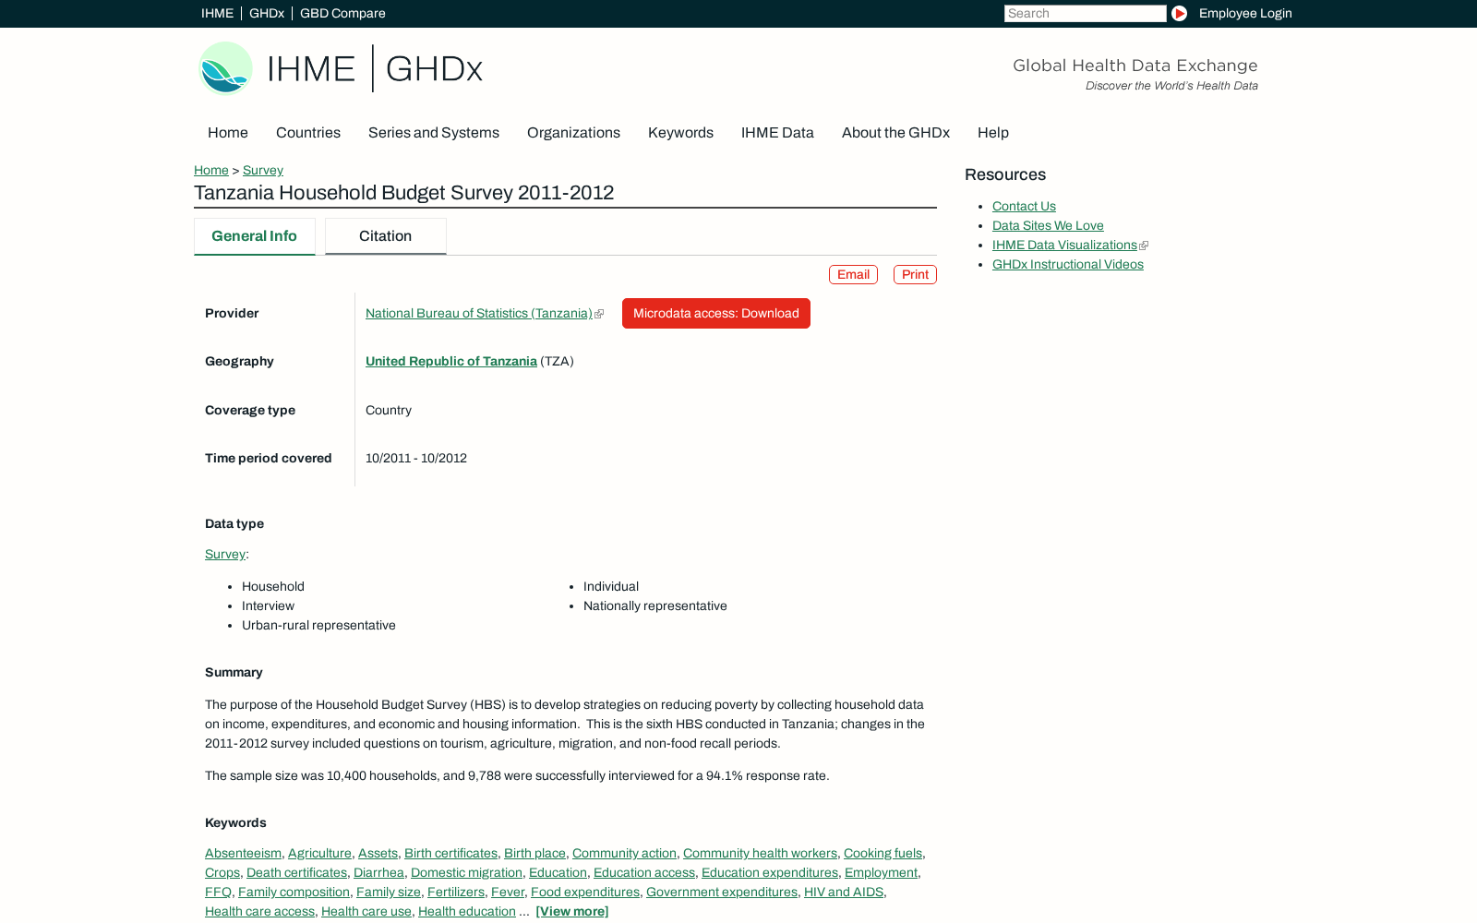
Task: Click the Education expenditures keyword
Action: tap(770, 873)
